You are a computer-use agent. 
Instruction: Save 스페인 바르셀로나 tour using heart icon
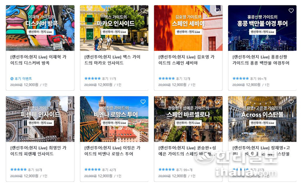(x=217, y=102)
